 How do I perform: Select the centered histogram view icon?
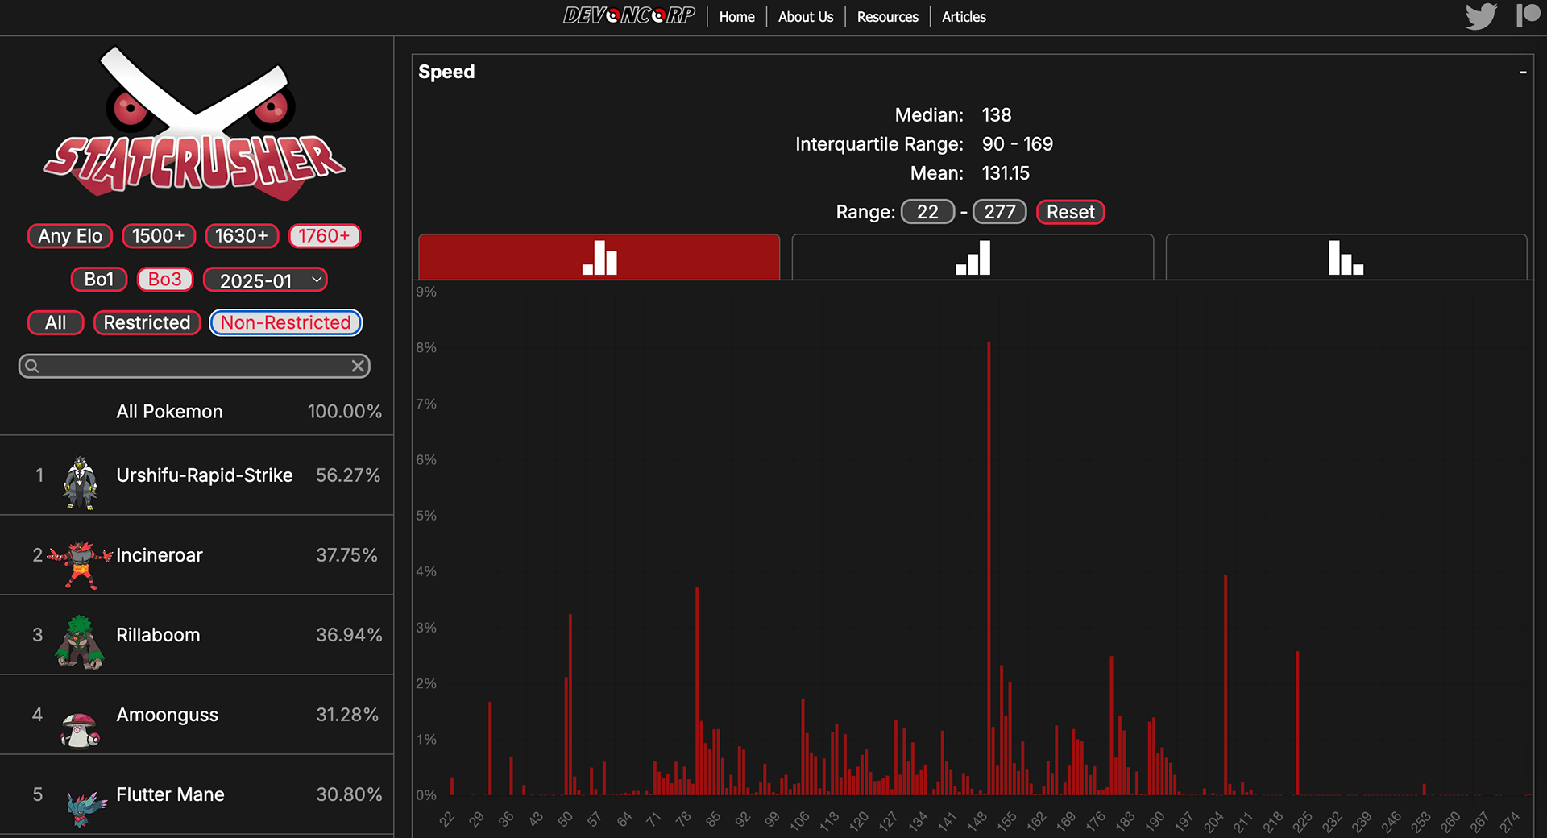(599, 257)
